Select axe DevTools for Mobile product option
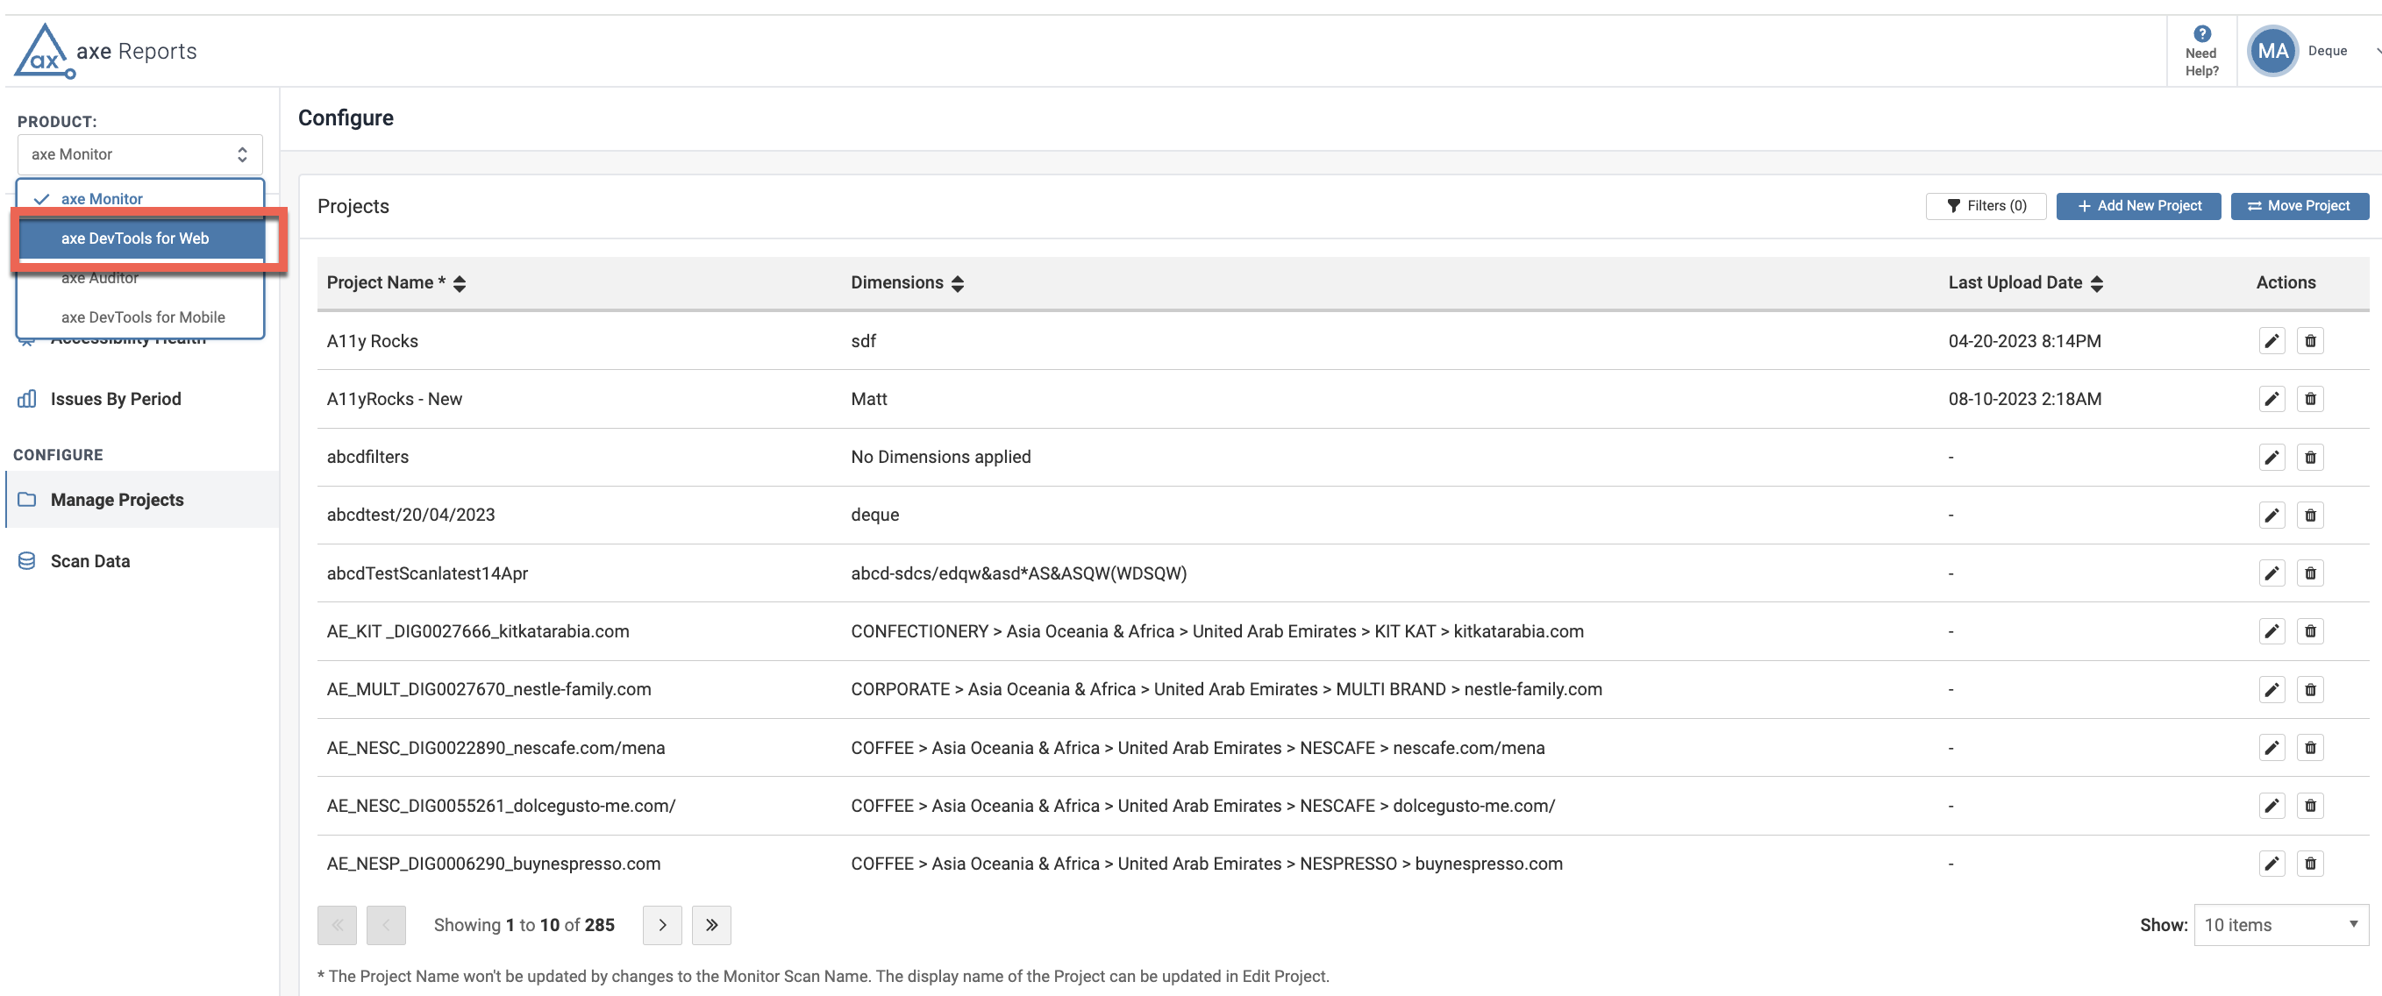Screen dimensions: 2382x996 pyautogui.click(x=142, y=317)
